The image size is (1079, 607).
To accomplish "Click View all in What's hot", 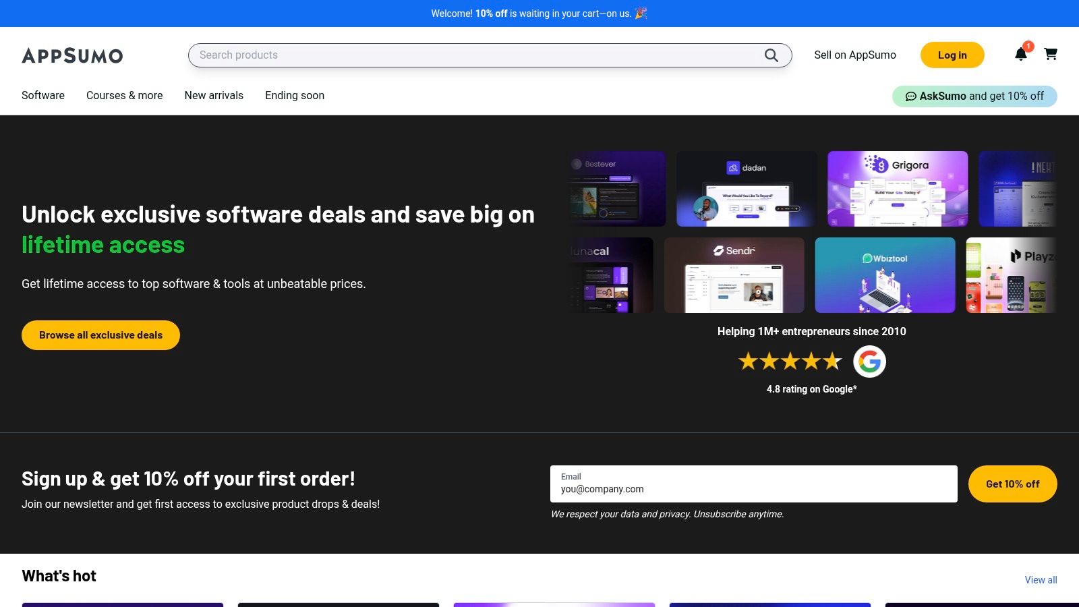I will (1041, 580).
